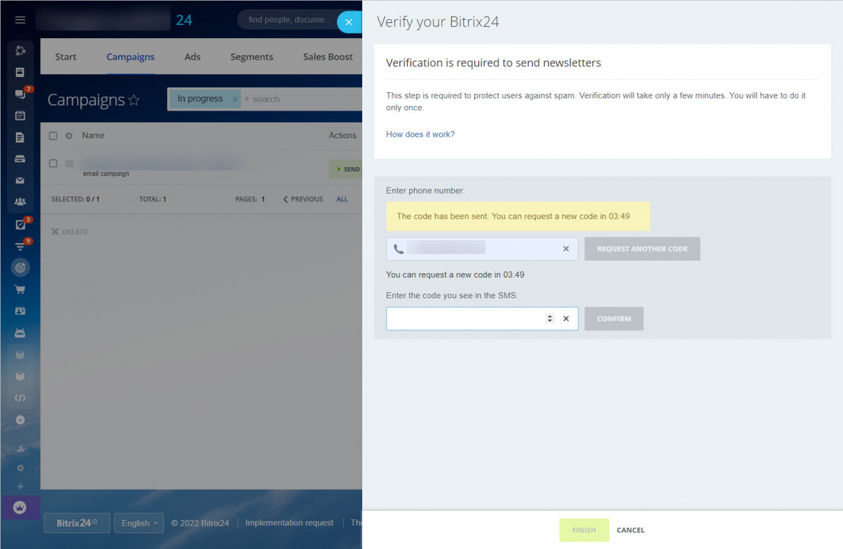Clear the SMS code field
The image size is (843, 549).
pos(566,319)
